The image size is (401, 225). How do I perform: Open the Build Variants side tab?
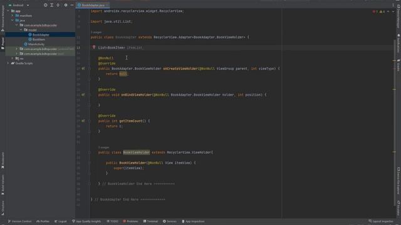(3, 185)
